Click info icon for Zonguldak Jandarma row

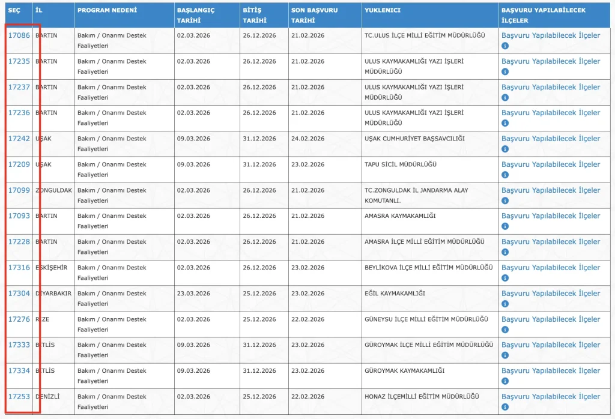[505, 200]
